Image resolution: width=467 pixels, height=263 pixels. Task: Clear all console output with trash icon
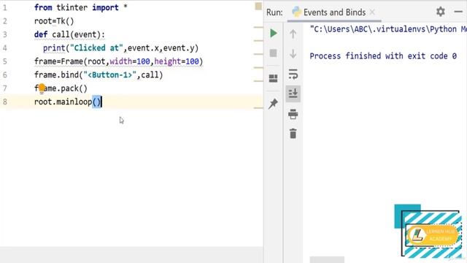click(x=293, y=133)
